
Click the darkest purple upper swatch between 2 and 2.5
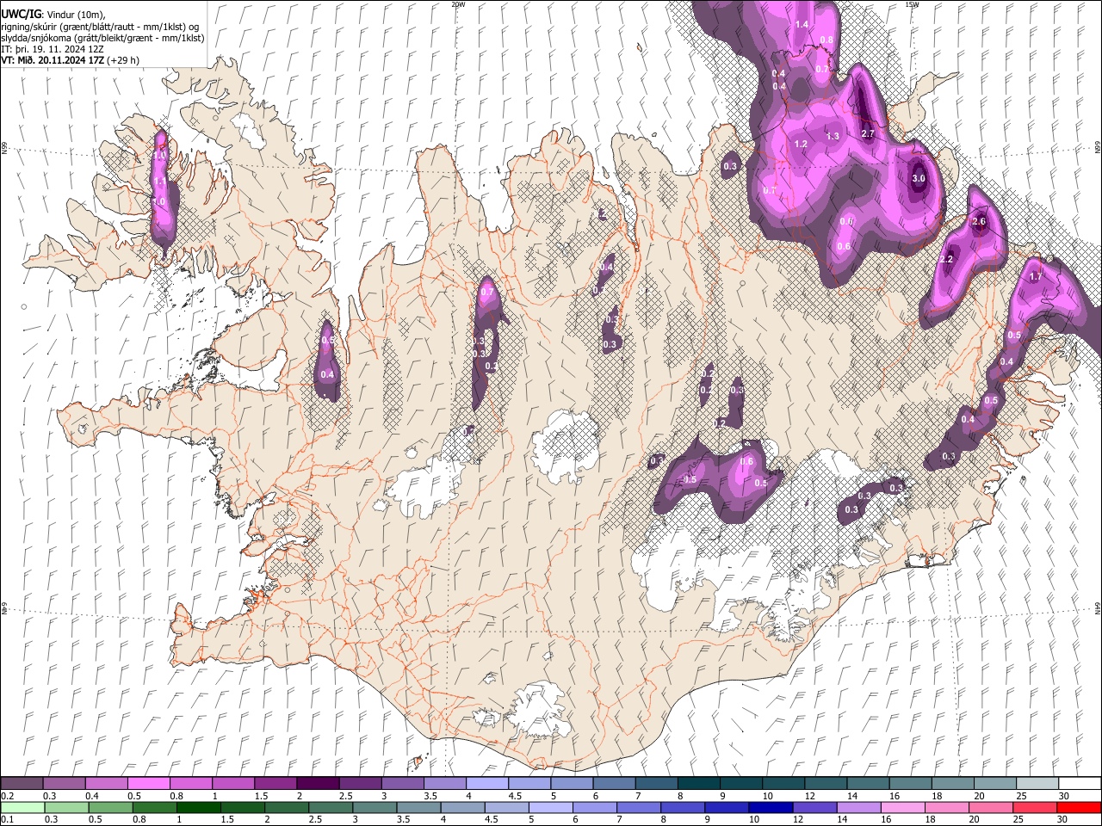[317, 784]
